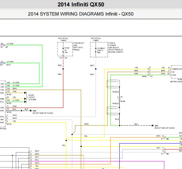The width and height of the screenshot is (182, 169).
Task: Select pin "11 RED" wire label
Action: point(12,106)
